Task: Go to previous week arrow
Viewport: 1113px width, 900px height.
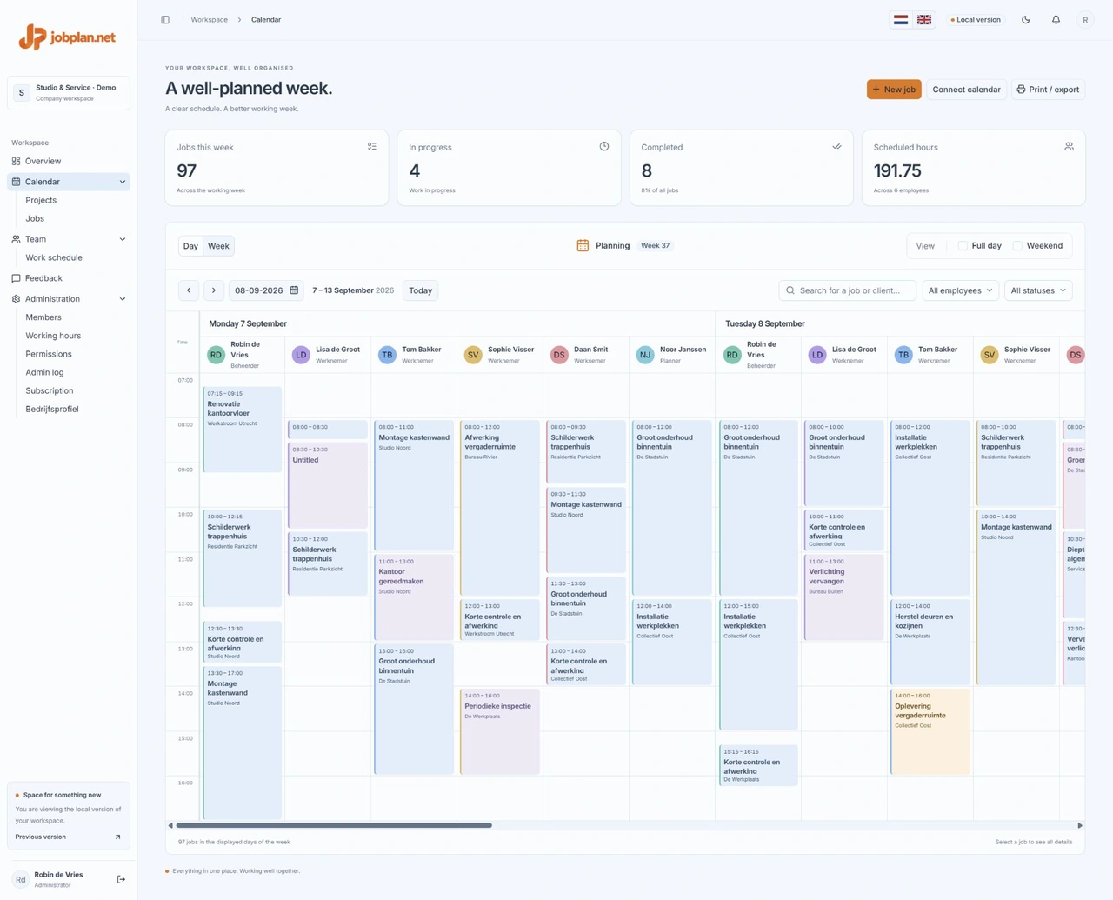Action: click(189, 290)
